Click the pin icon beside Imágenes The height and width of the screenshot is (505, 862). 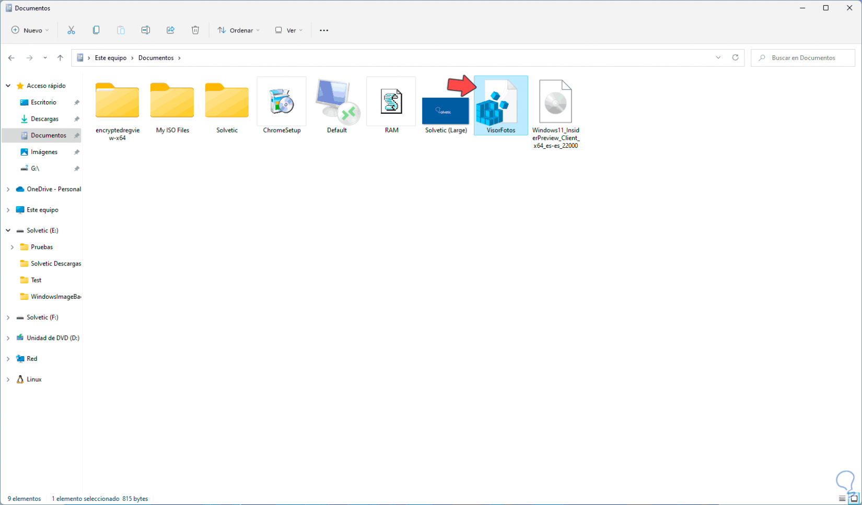pyautogui.click(x=77, y=152)
